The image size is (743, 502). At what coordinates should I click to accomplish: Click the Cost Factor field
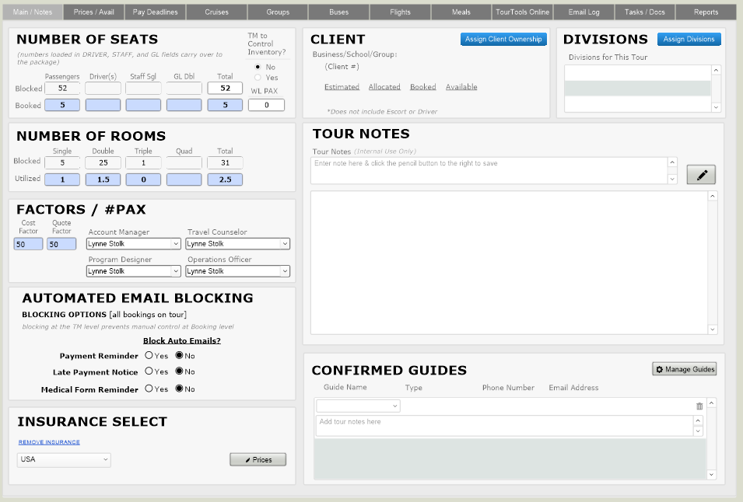pyautogui.click(x=28, y=244)
